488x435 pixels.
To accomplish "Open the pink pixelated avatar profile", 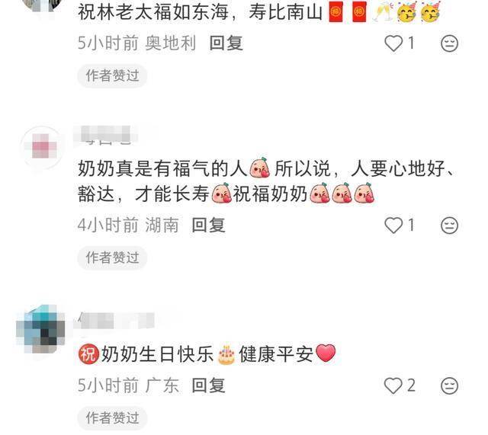I will [42, 147].
